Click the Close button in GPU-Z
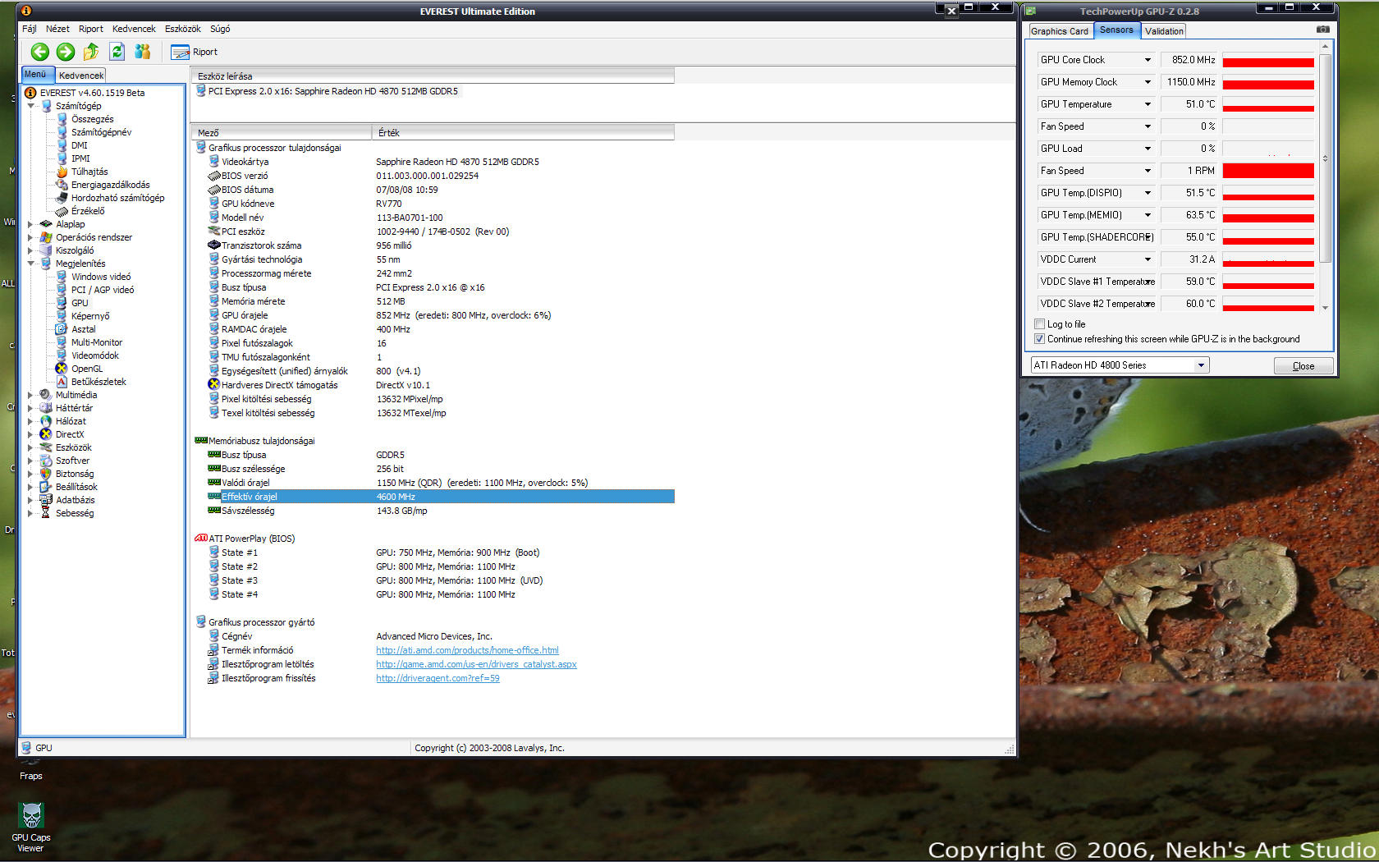 (x=1303, y=366)
